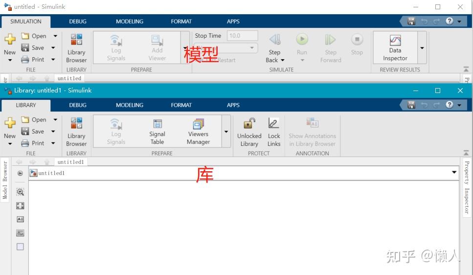Image resolution: width=473 pixels, height=275 pixels.
Task: Open the Property Inspector side panel
Action: (x=467, y=187)
